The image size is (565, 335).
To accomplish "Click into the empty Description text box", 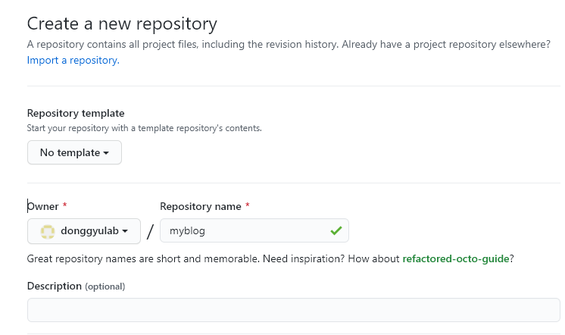I will tap(293, 310).
